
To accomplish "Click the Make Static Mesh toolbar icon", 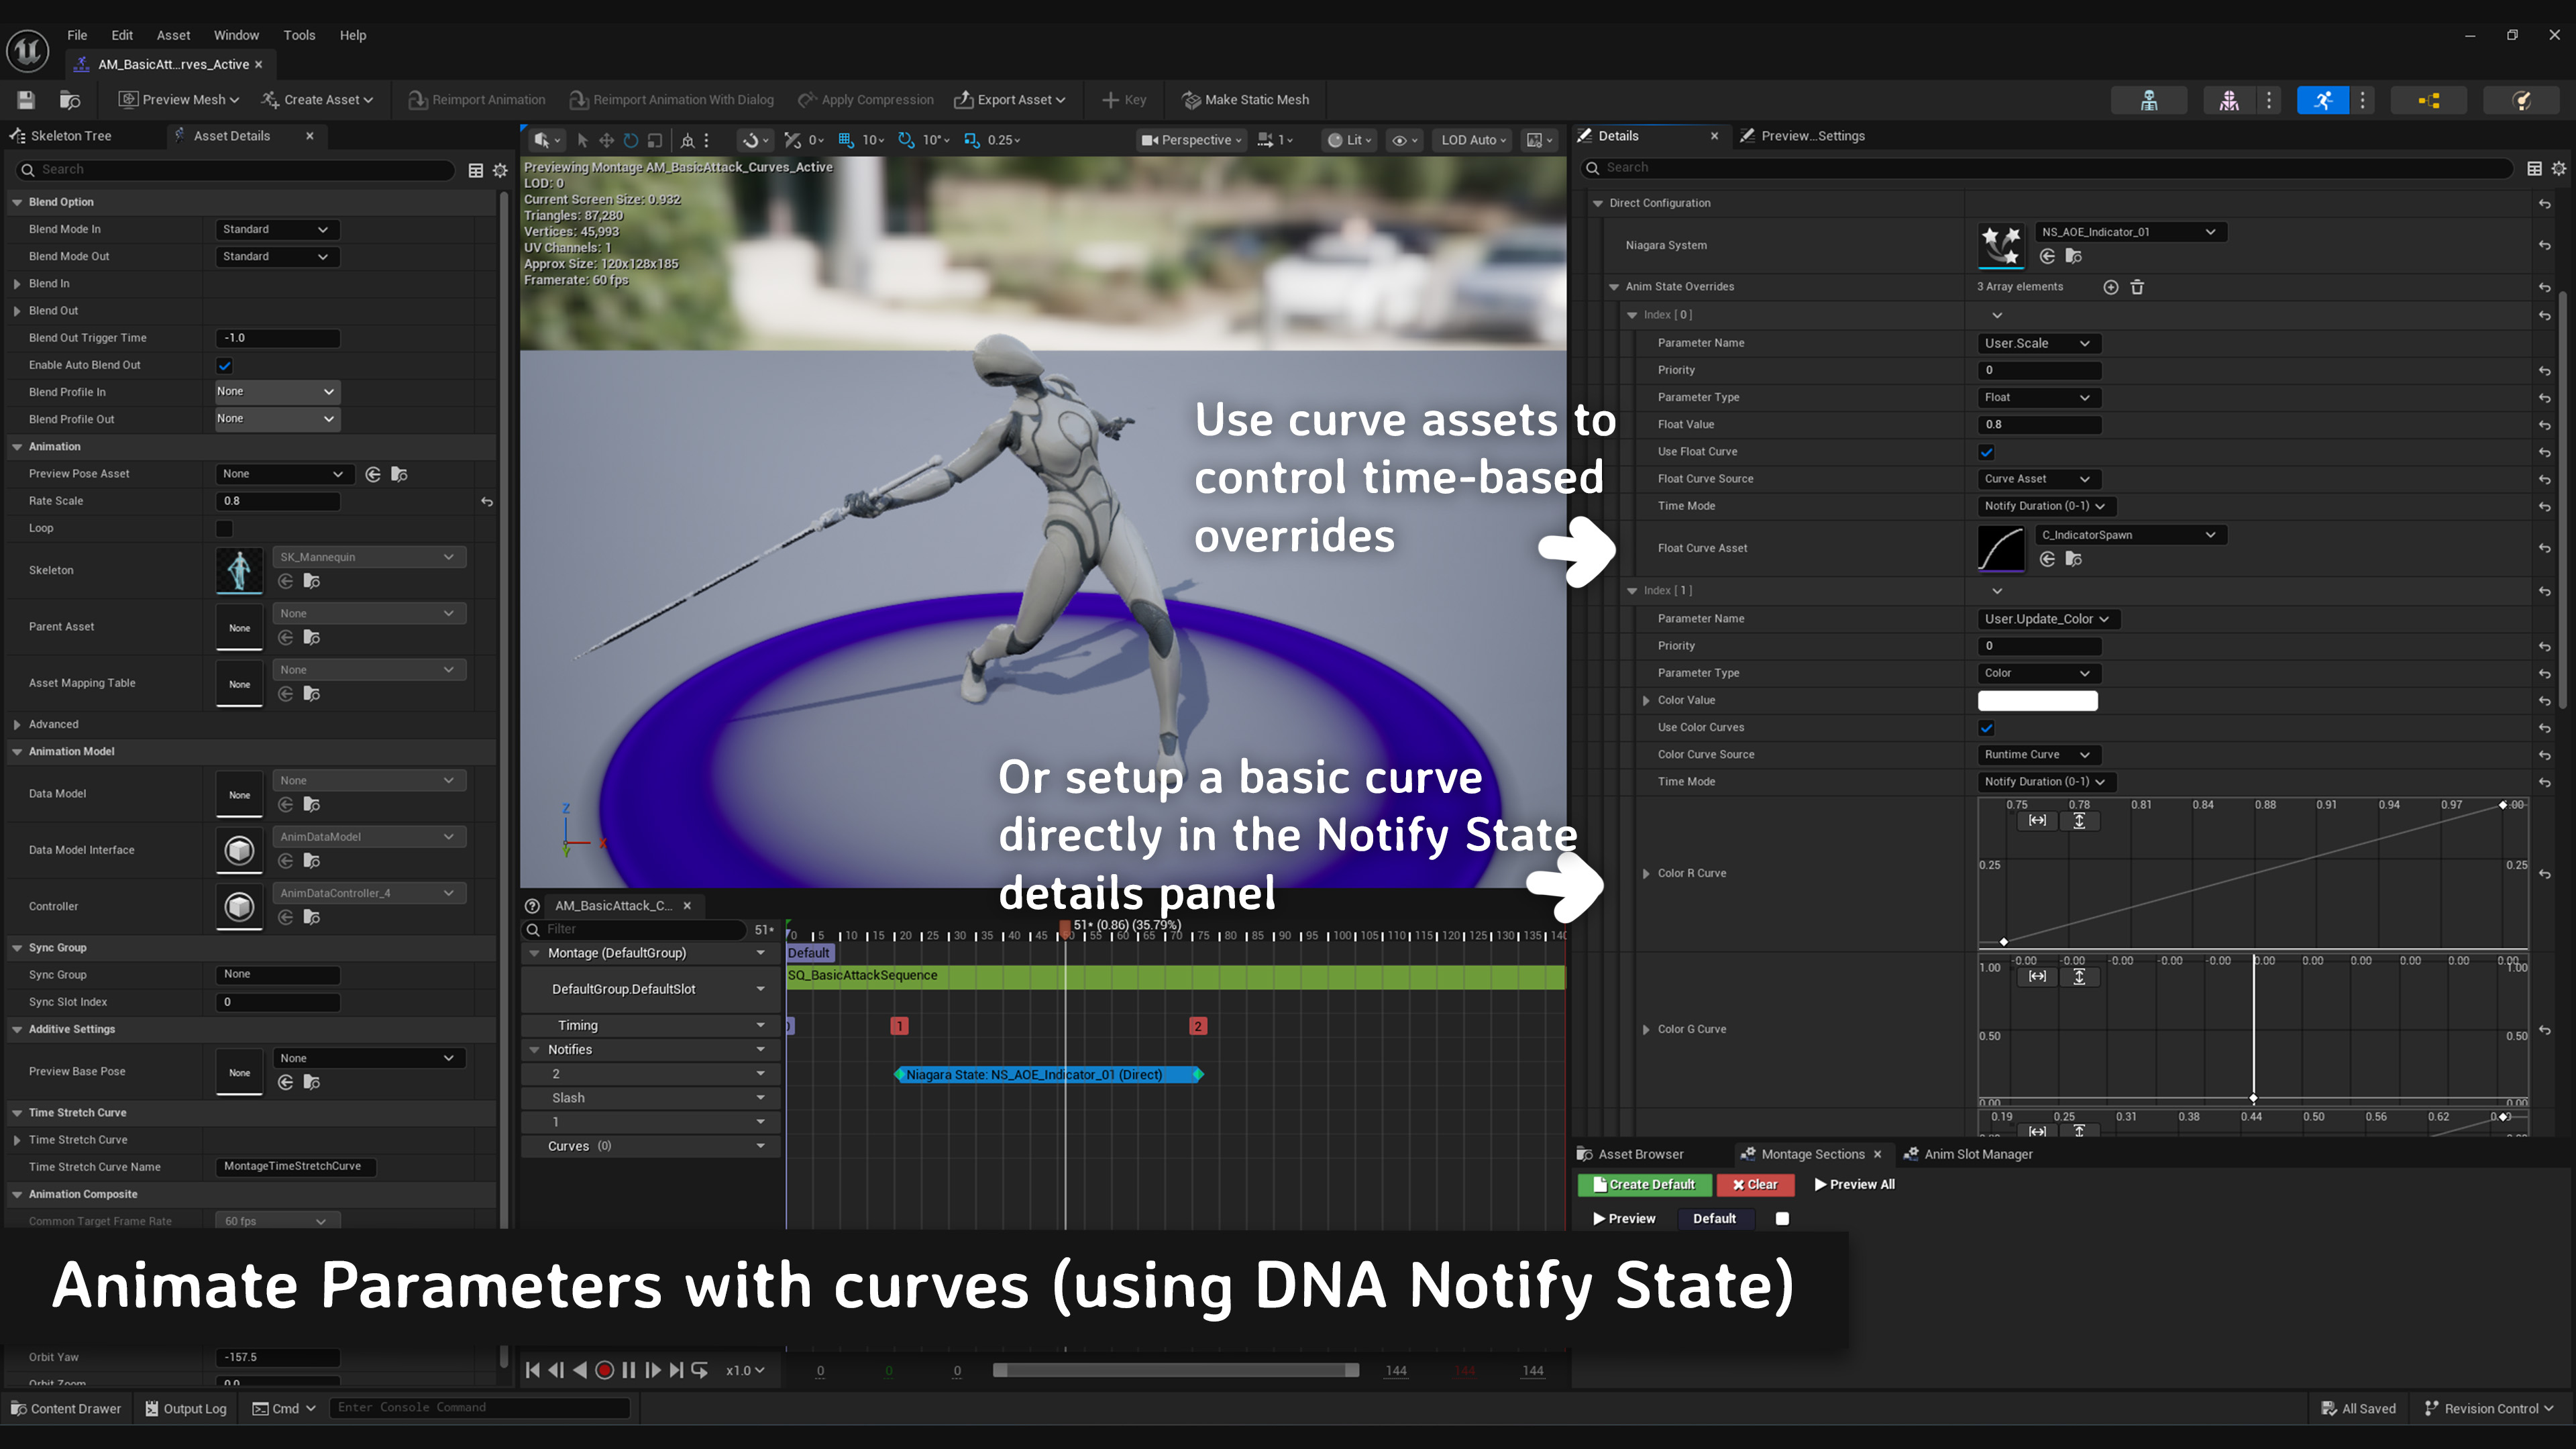I will point(1246,100).
